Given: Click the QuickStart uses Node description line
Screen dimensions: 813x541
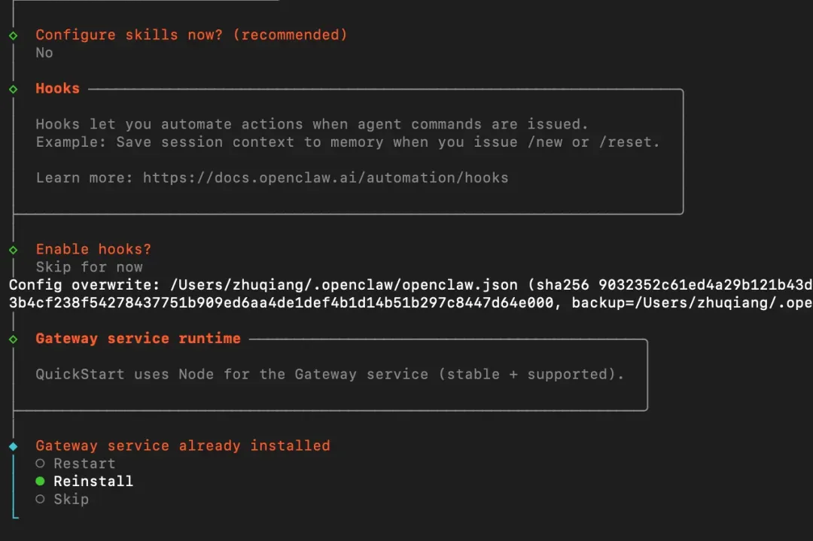Looking at the screenshot, I should click(x=330, y=375).
